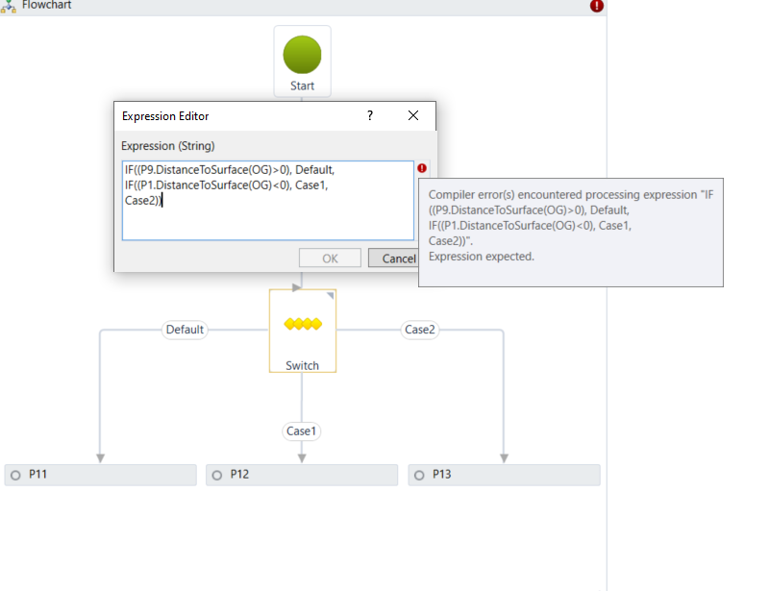The height and width of the screenshot is (591, 769).
Task: Click the help question mark in Expression Editor
Action: click(x=370, y=115)
